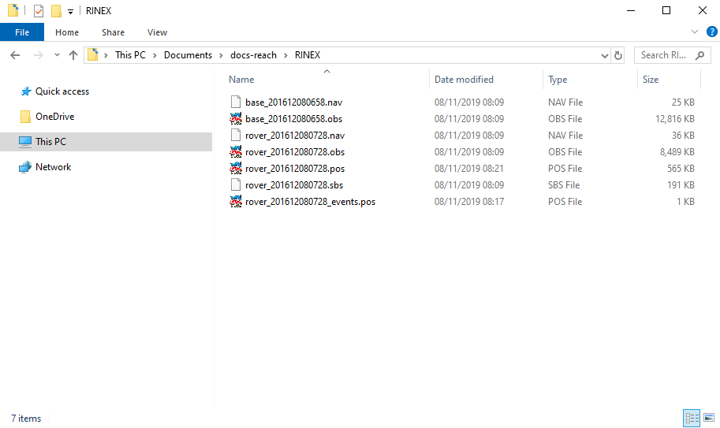Switch to the Share ribbon tab
The width and height of the screenshot is (720, 428).
(113, 32)
